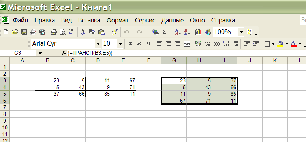Open the Paste options arrow
The height and width of the screenshot is (142, 306).
tap(108, 32)
